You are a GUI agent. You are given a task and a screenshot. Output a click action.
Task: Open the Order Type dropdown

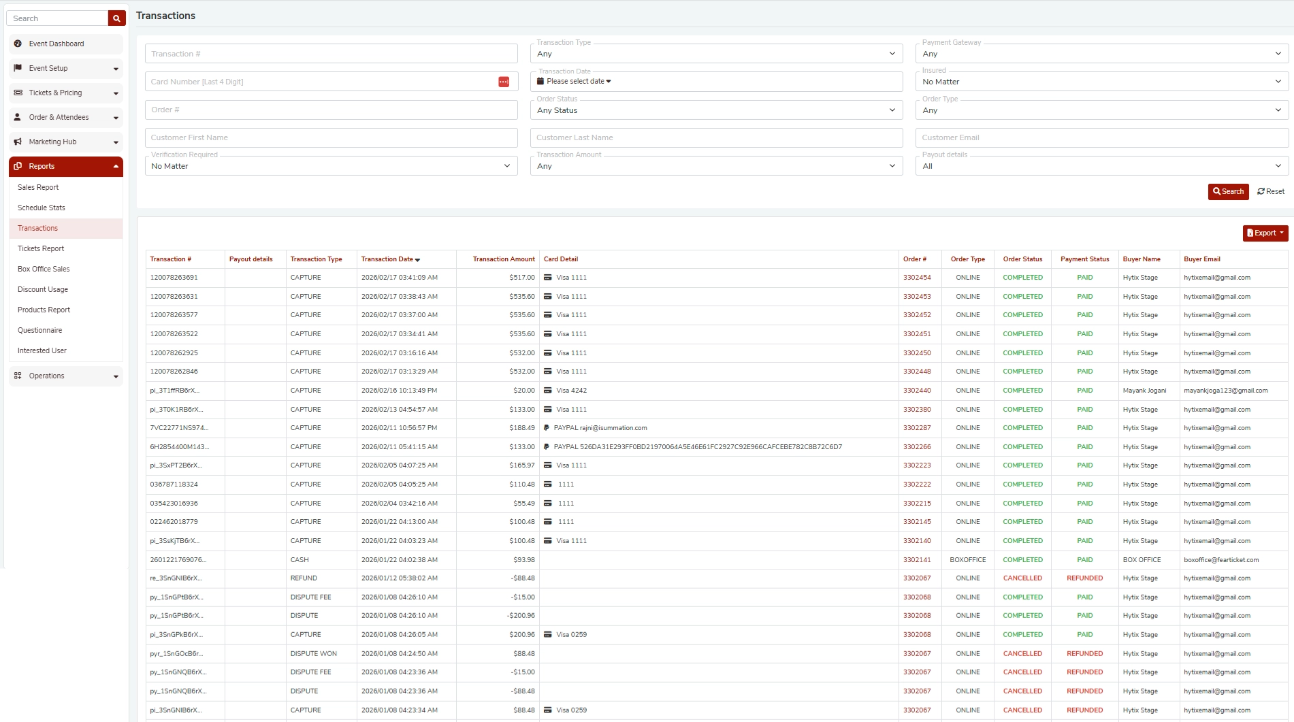[x=1102, y=110]
